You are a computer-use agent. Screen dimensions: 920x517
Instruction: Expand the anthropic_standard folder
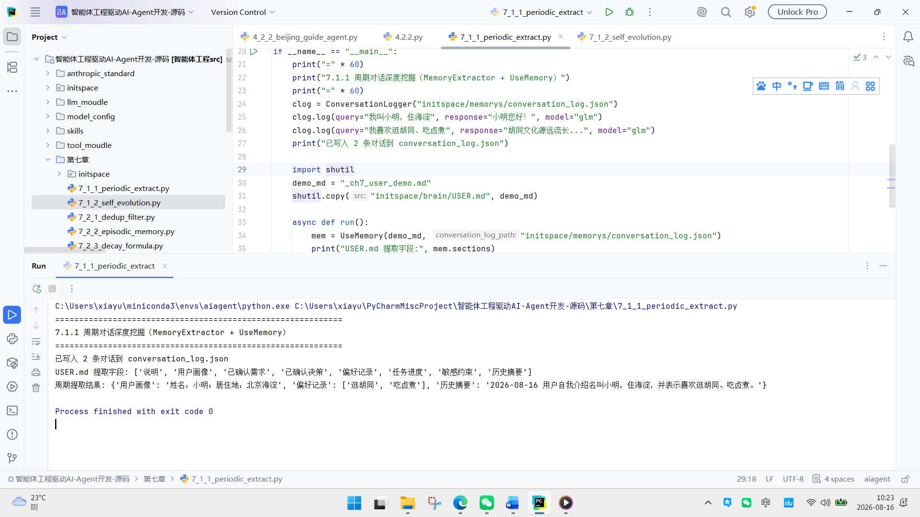pyautogui.click(x=48, y=74)
